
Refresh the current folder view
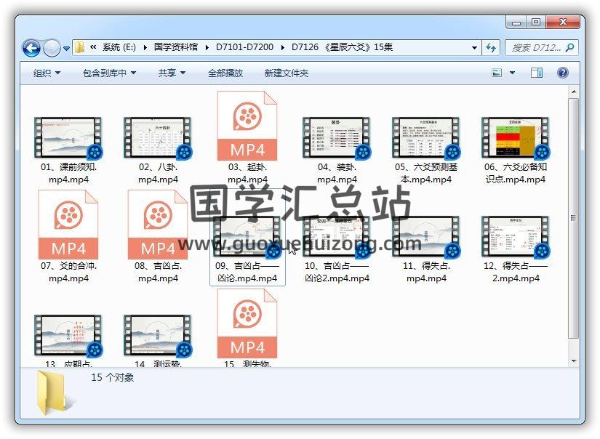coord(491,48)
